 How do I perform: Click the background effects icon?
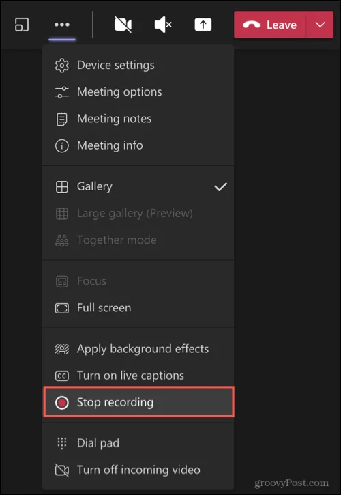pos(61,349)
